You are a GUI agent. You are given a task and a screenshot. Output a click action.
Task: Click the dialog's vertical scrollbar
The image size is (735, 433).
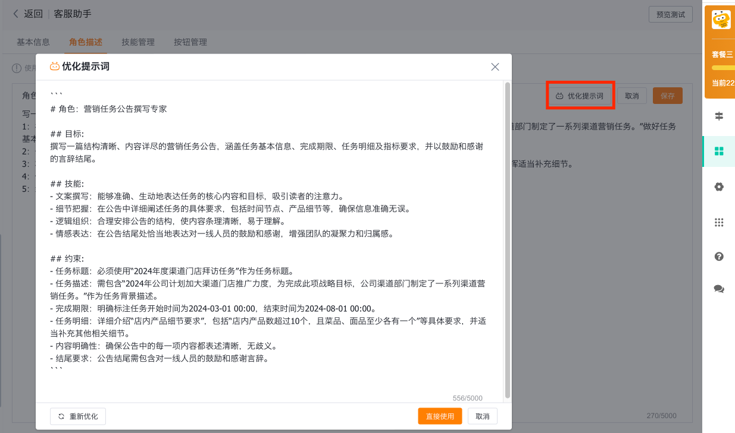[x=507, y=240]
